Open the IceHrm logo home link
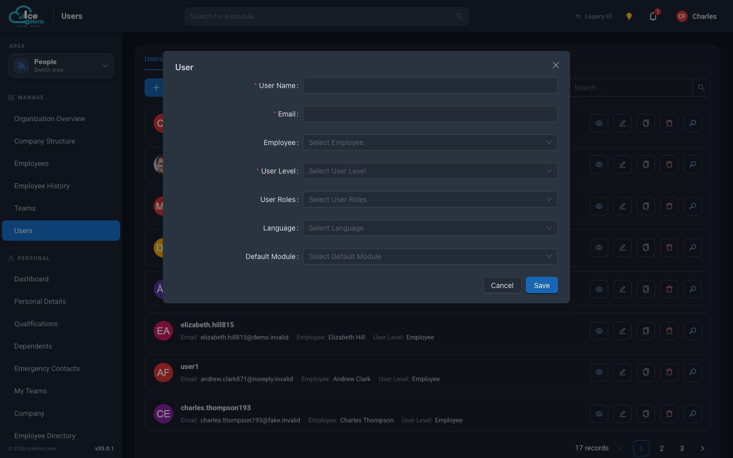Viewport: 733px width, 458px height. click(x=26, y=16)
